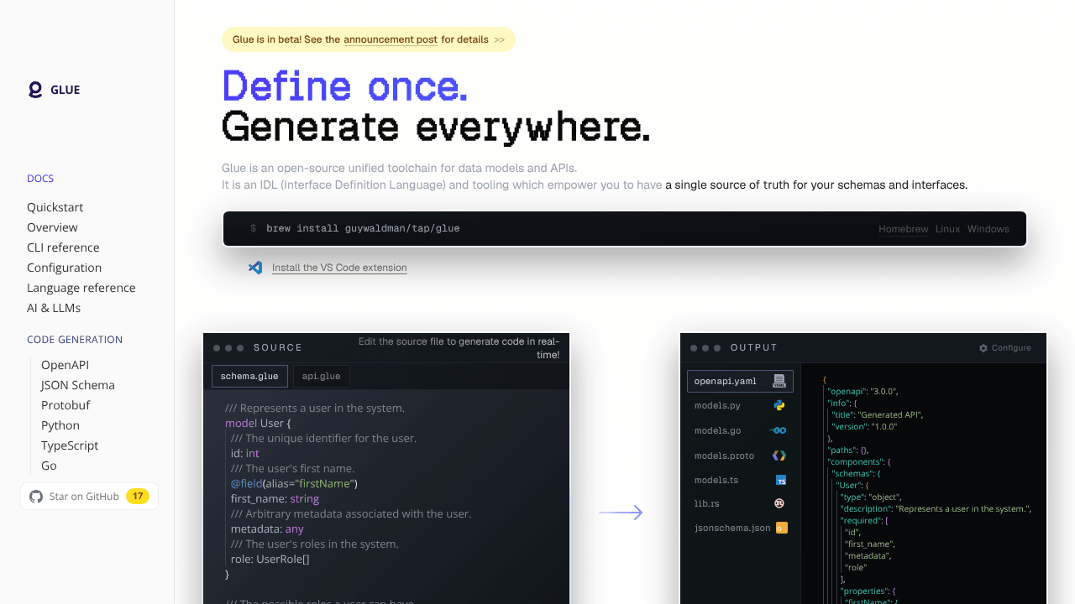Open the lib.rs output file
This screenshot has height=604, width=1075.
coord(740,503)
